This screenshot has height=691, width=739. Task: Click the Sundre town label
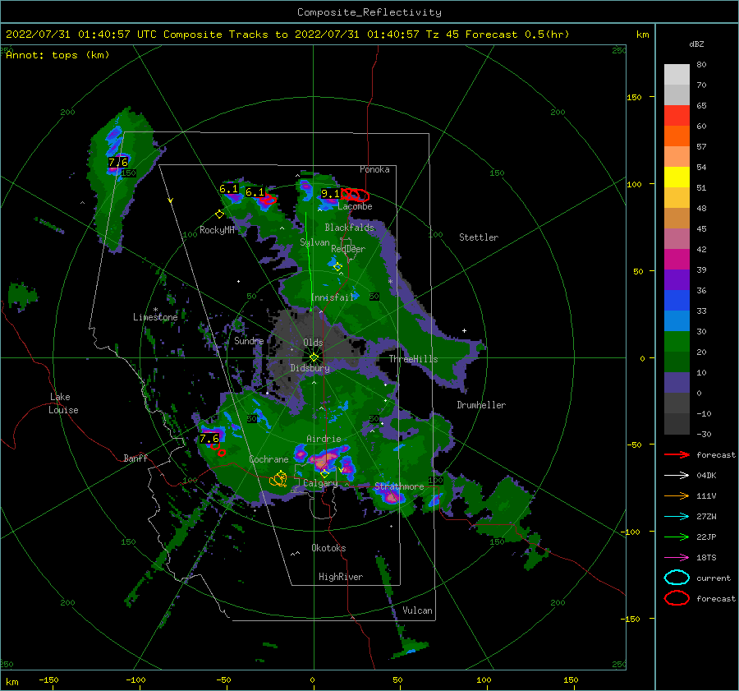[x=249, y=341]
